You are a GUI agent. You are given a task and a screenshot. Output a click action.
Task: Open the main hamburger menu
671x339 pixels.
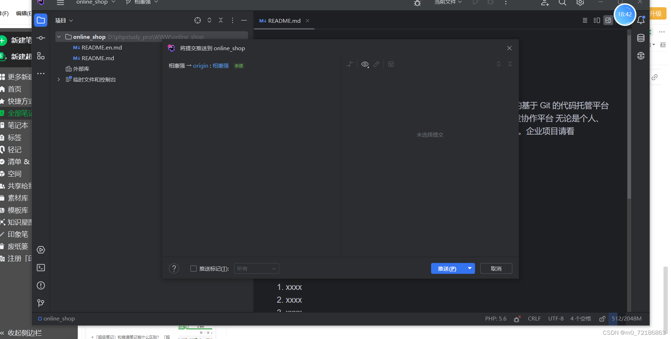click(60, 2)
